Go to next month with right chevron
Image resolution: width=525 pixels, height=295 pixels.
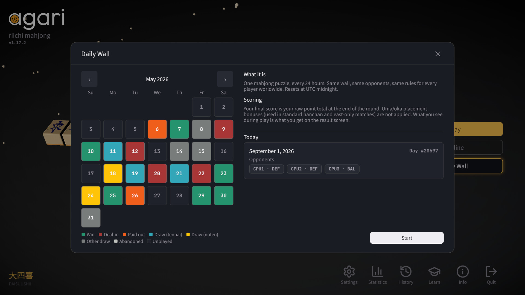(x=225, y=79)
